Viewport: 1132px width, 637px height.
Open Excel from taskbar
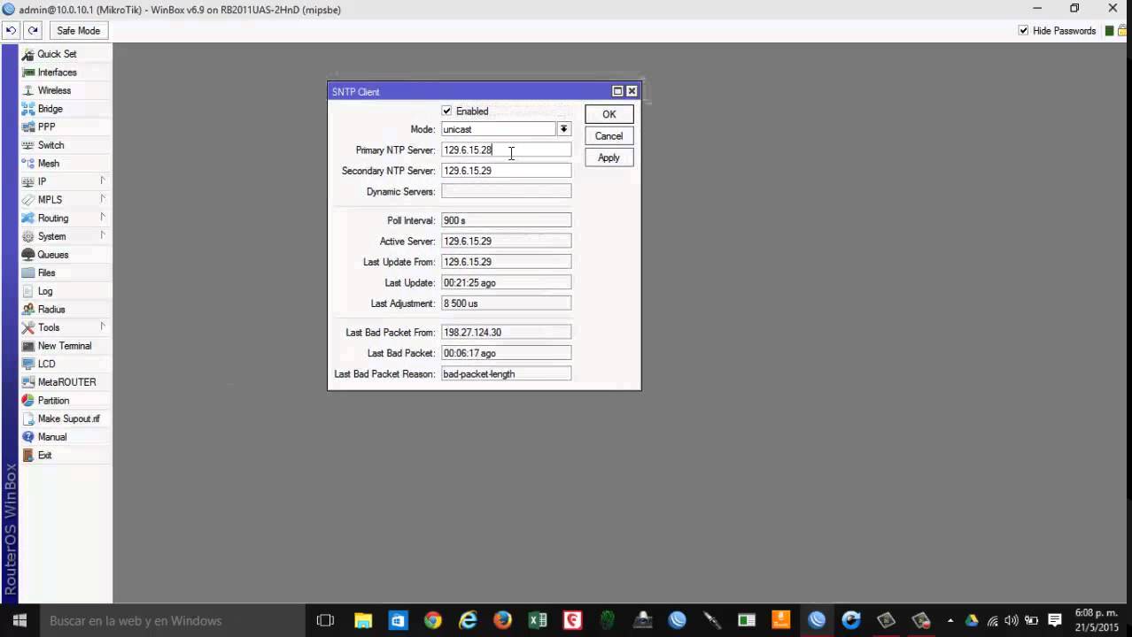[538, 620]
